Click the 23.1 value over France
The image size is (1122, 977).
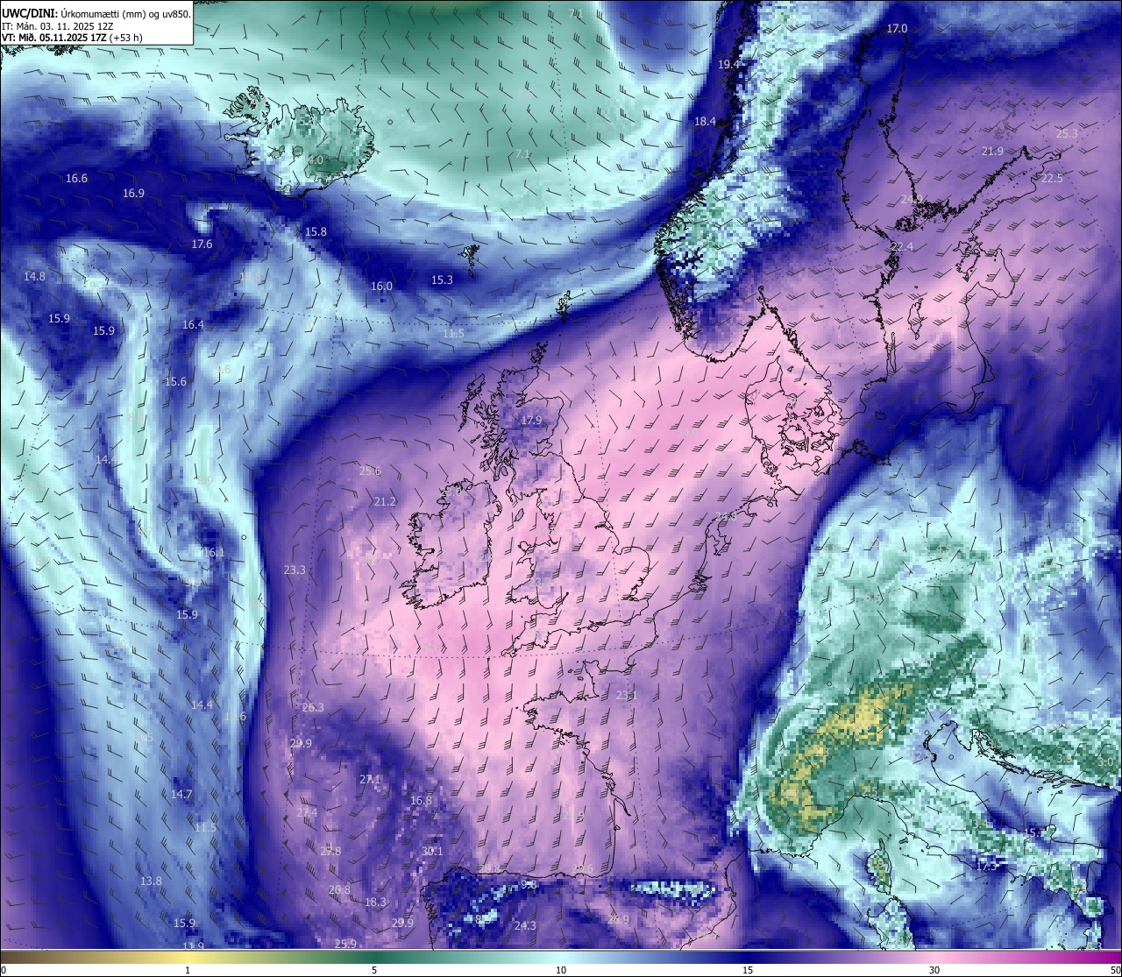[x=626, y=696]
